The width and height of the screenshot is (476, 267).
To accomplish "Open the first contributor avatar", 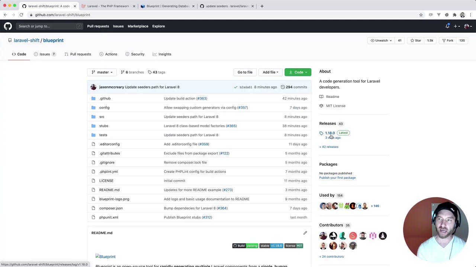I will 323,236.
